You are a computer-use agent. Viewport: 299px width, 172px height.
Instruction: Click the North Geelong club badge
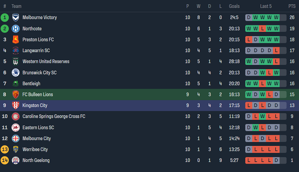click(x=16, y=160)
